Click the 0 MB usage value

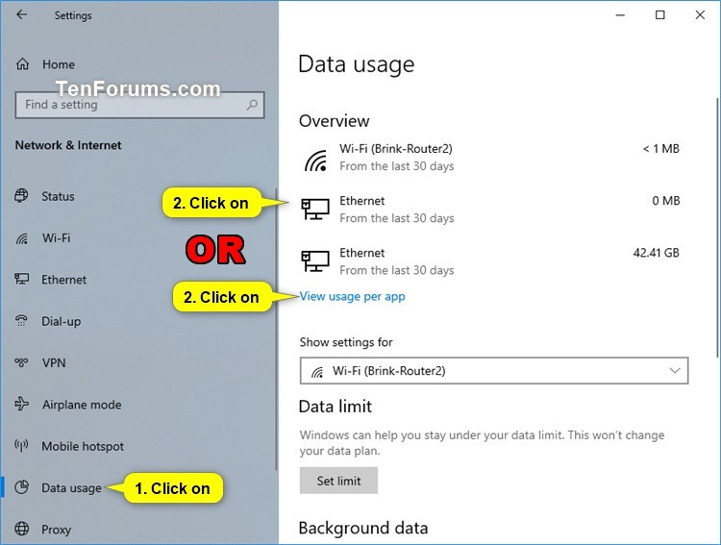(666, 201)
